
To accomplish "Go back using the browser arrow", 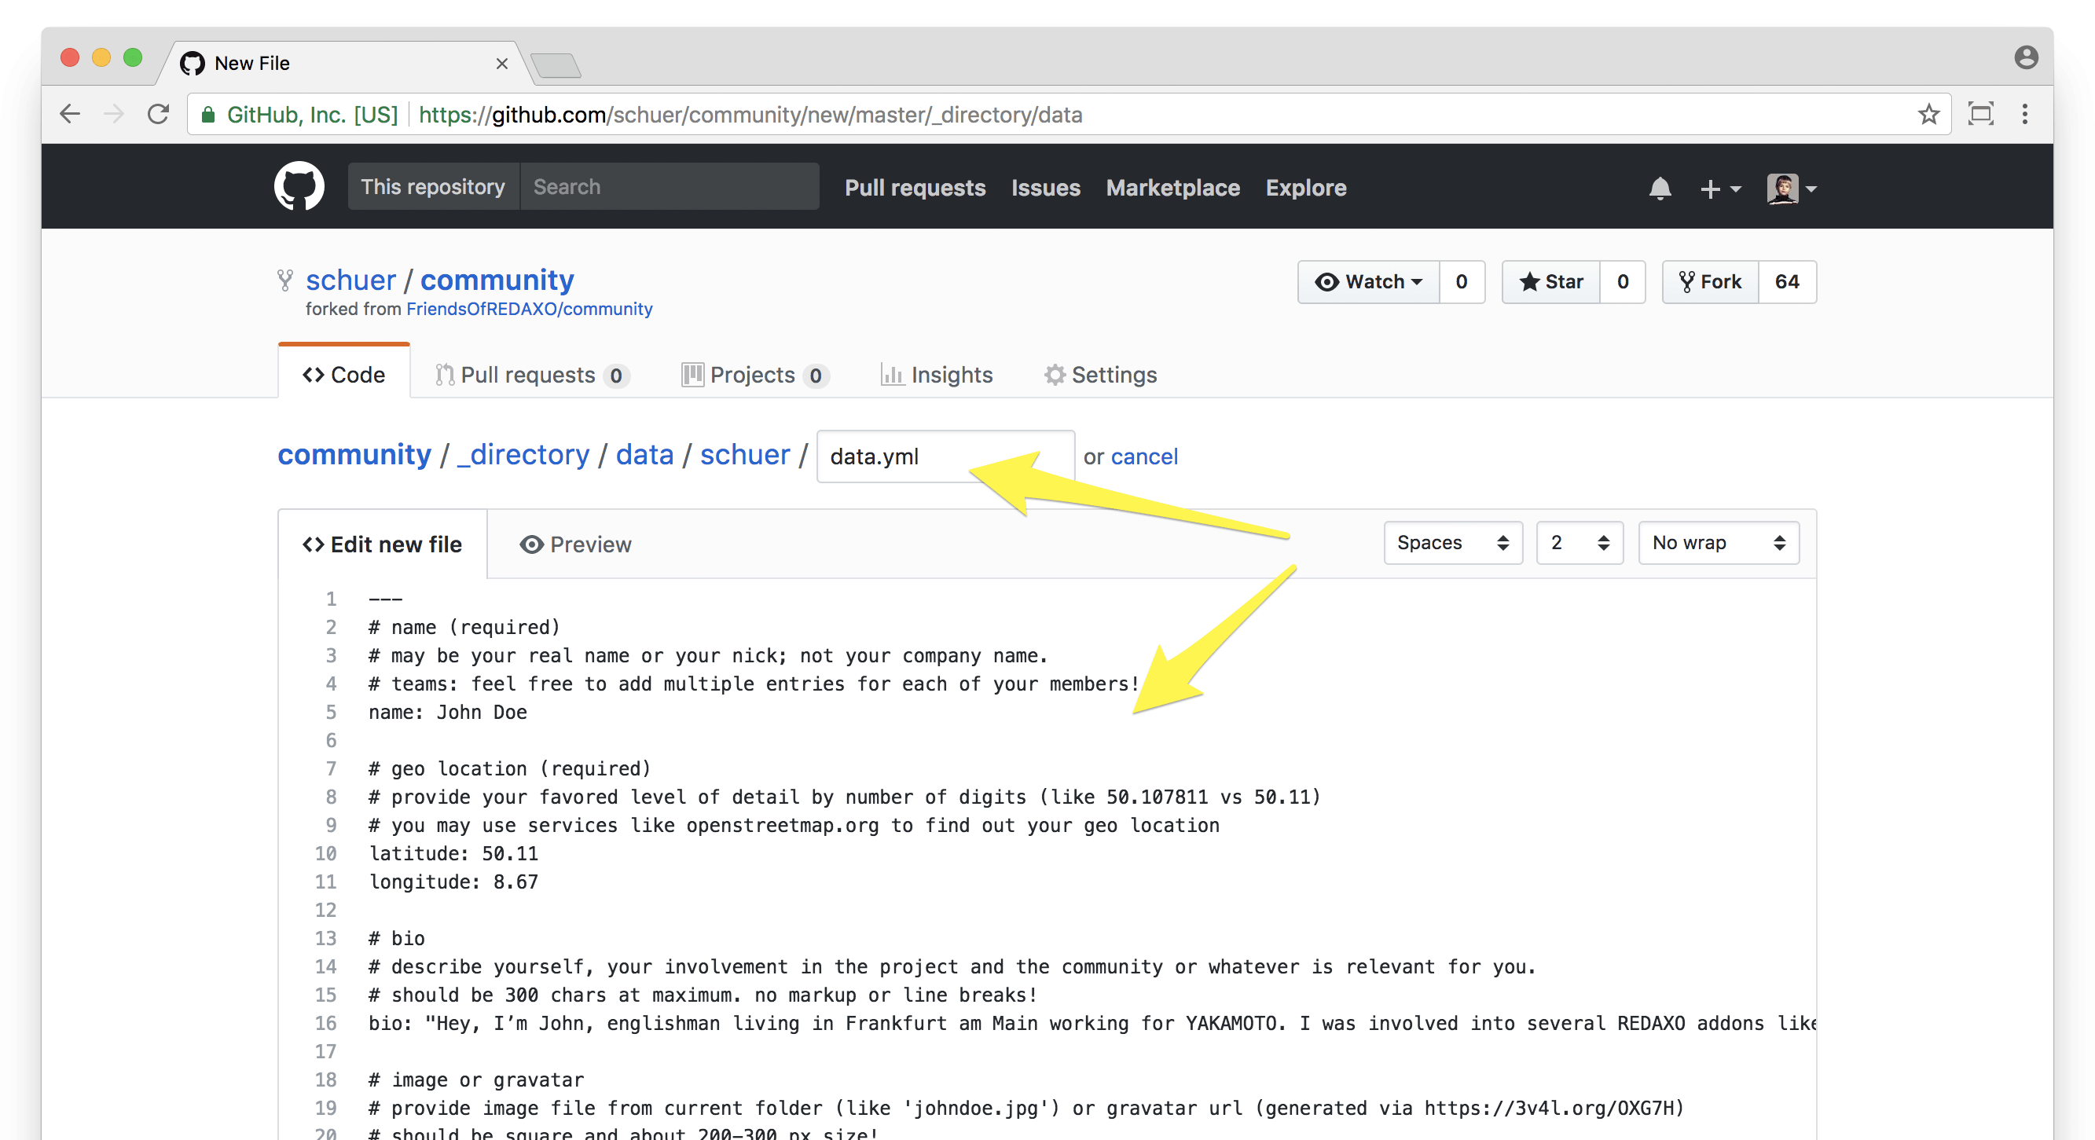I will click(x=71, y=115).
